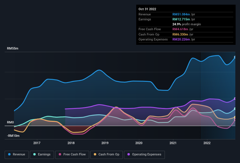Toggle the Cash From Op legend button
This screenshot has height=163, width=240.
click(106, 155)
